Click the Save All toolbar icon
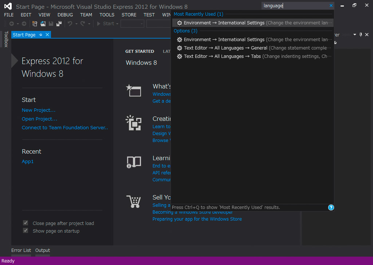 tap(59, 24)
